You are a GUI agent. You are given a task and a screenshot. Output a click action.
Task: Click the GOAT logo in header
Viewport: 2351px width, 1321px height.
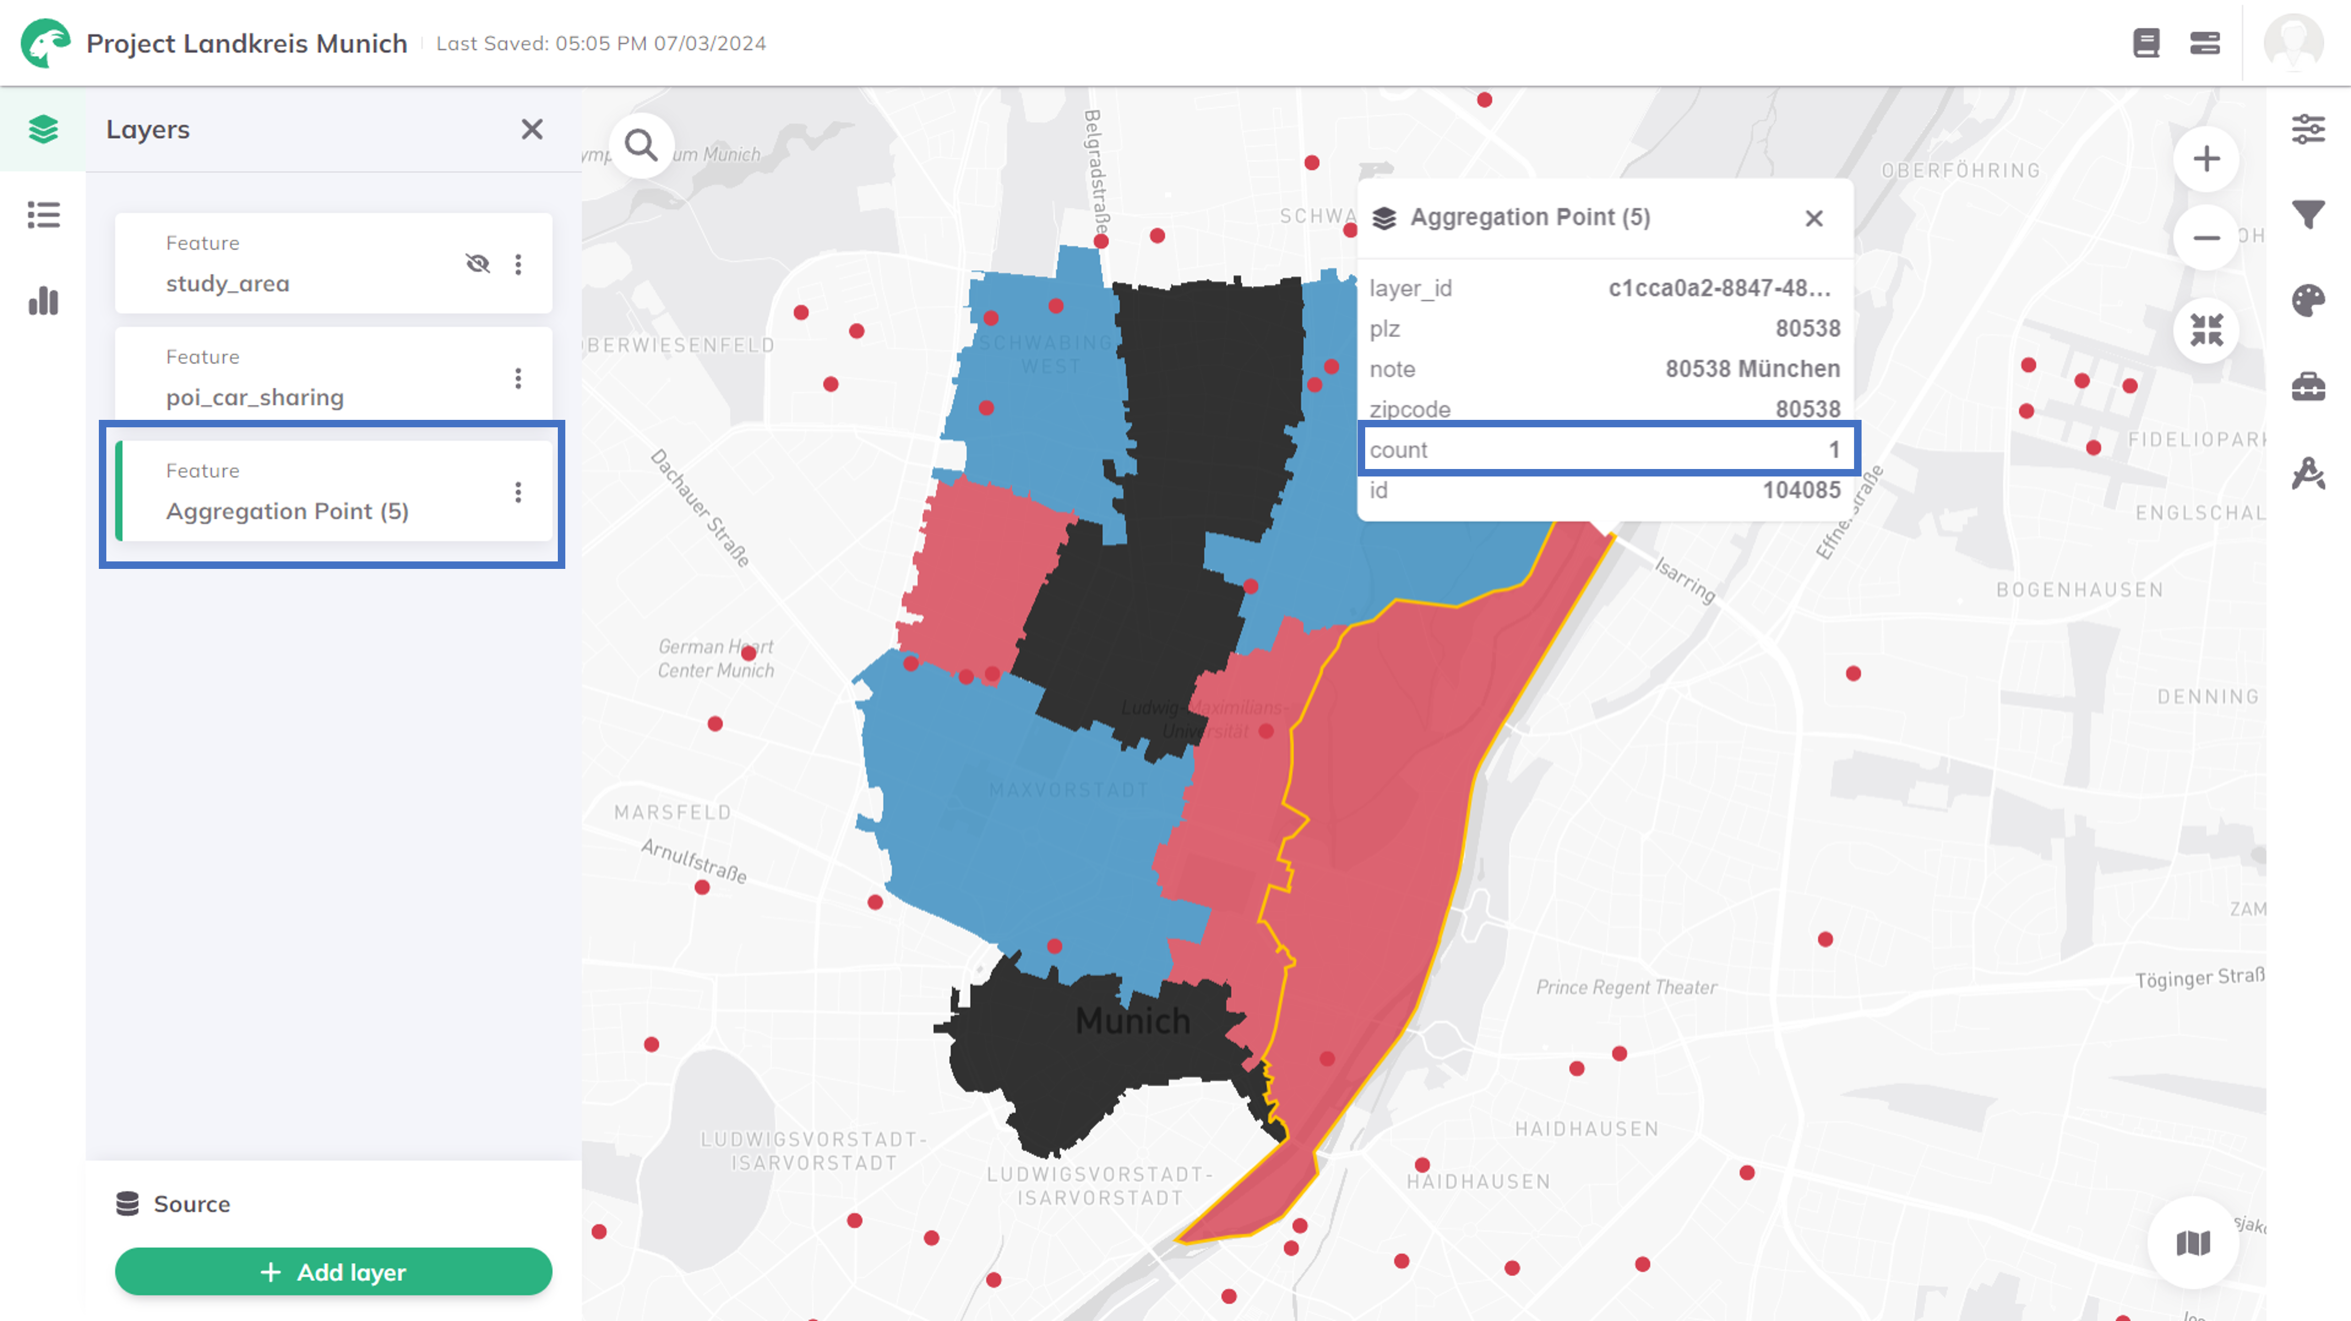[x=45, y=43]
